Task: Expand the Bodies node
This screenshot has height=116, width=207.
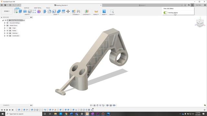Action: [5, 31]
